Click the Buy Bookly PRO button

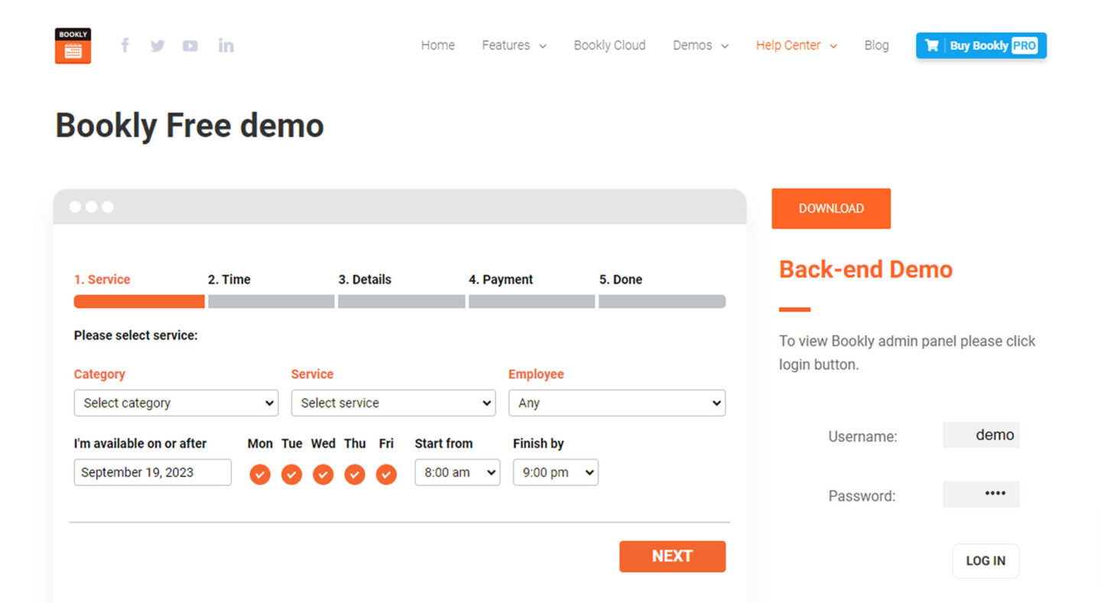click(981, 45)
